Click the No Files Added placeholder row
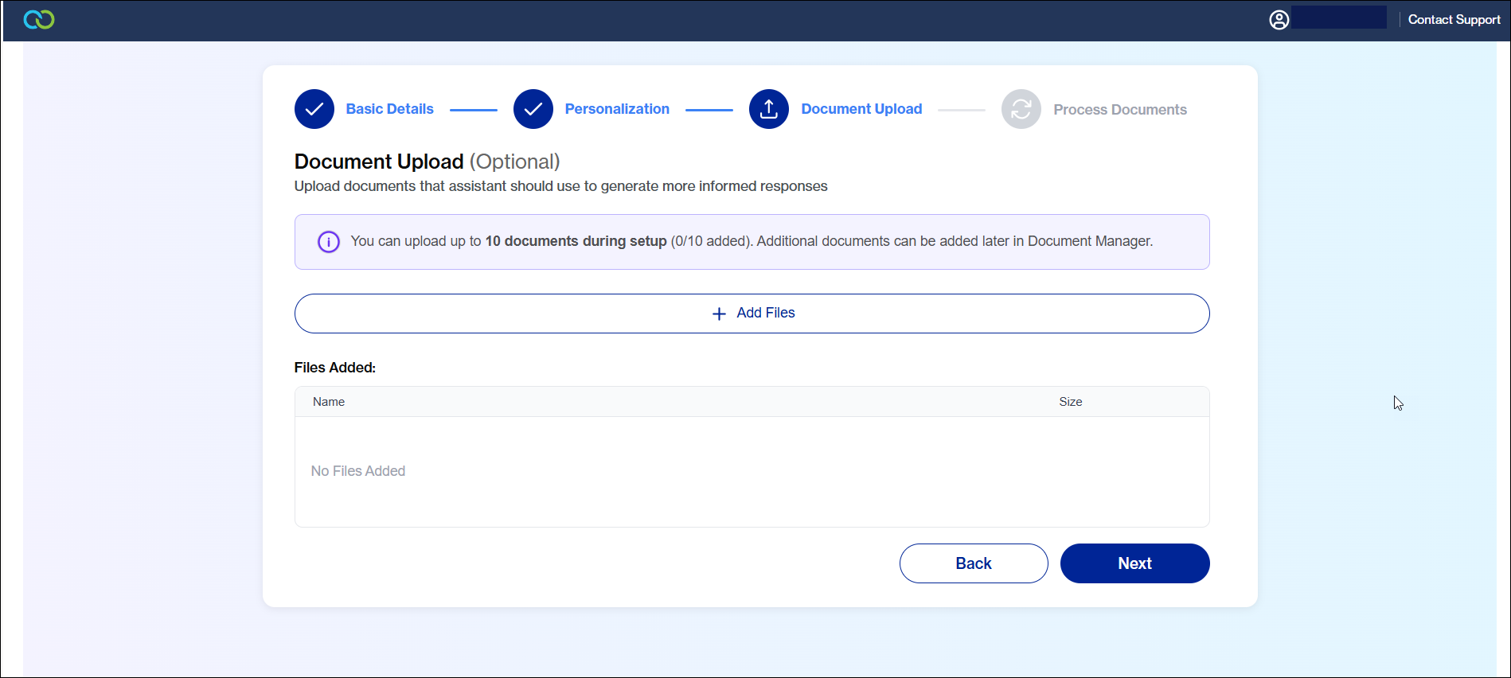Viewport: 1511px width, 678px height. coord(358,471)
